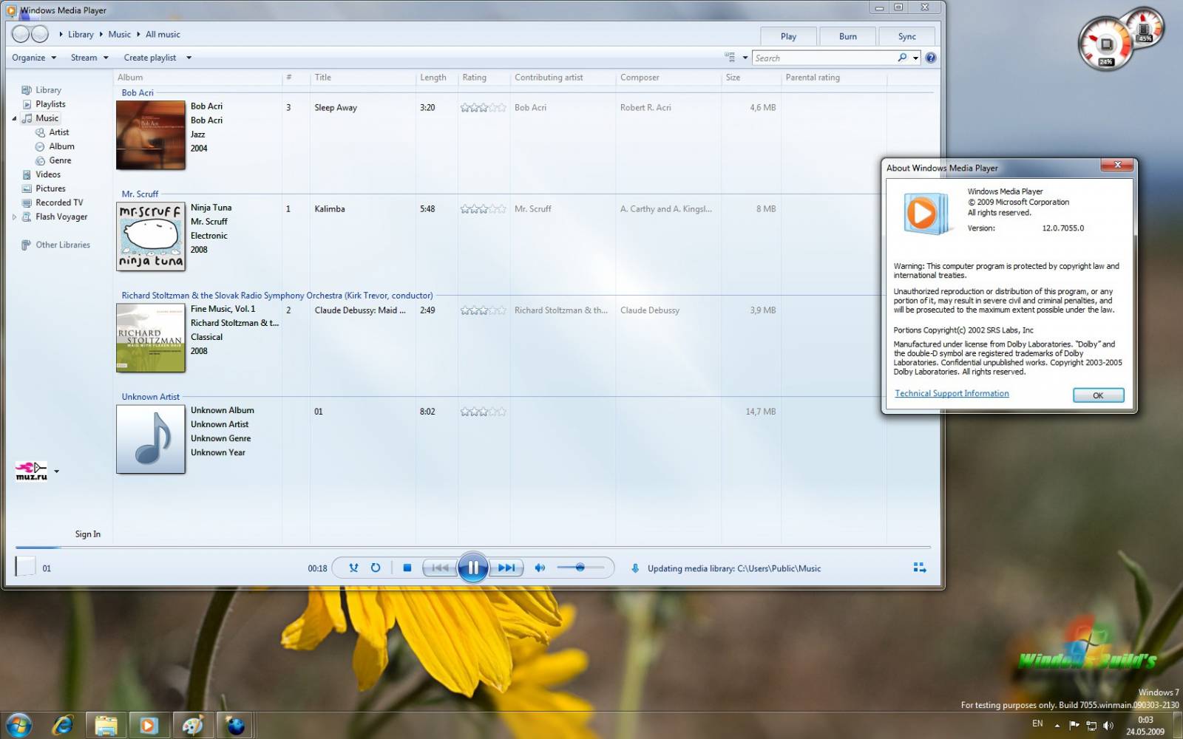
Task: Select the Kalimba track title
Action: [x=330, y=209]
